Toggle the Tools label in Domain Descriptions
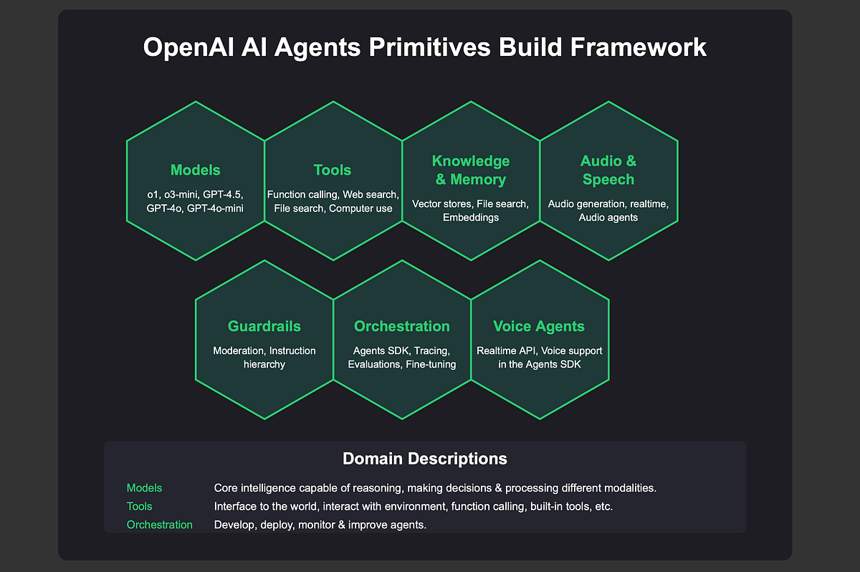Screen dimensions: 860x572 click(139, 506)
